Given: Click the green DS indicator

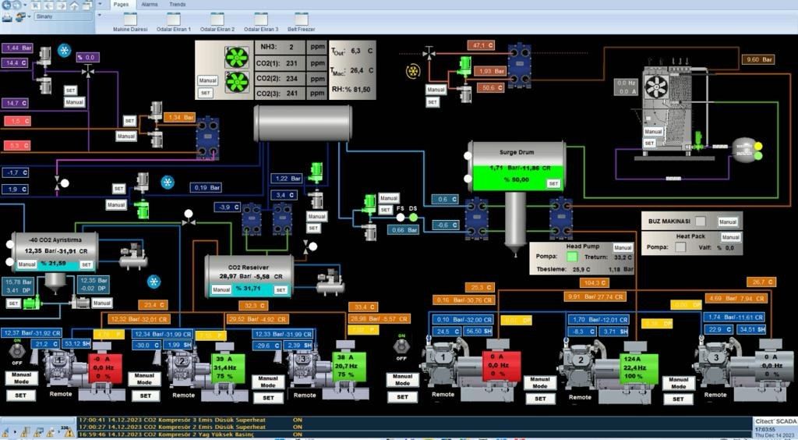Looking at the screenshot, I should point(413,218).
